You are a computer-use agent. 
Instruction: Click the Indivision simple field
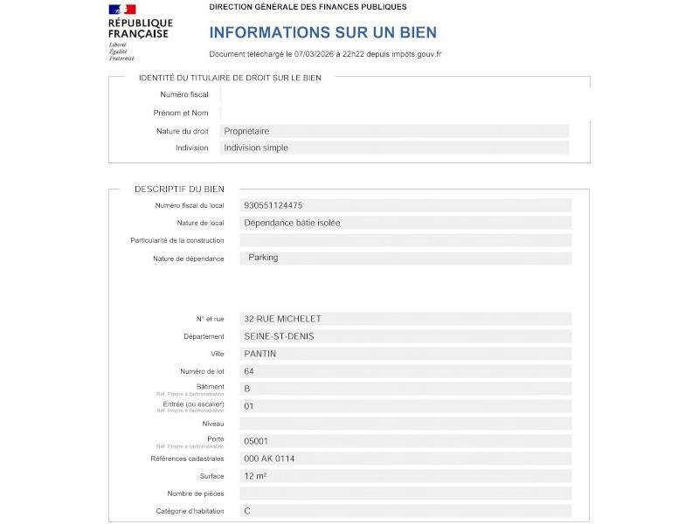pyautogui.click(x=394, y=148)
